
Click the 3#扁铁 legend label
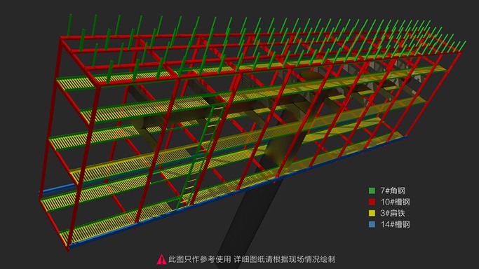tap(393, 213)
